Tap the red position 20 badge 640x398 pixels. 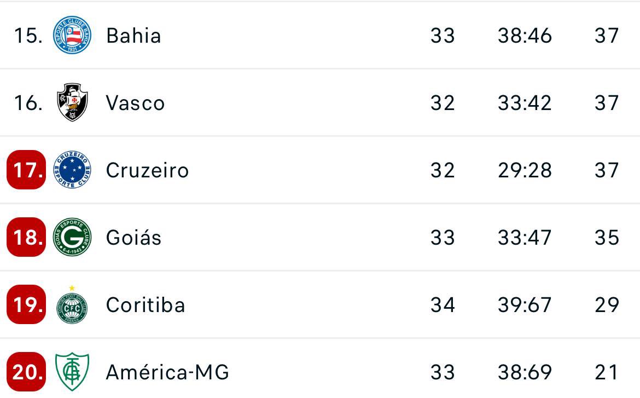[26, 372]
